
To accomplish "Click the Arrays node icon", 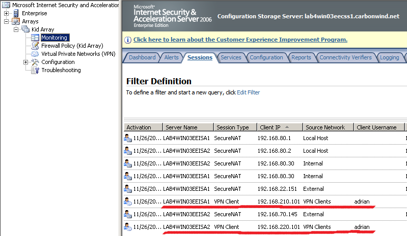I will tap(16, 21).
